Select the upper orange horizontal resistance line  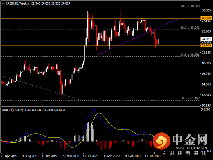click(x=100, y=18)
